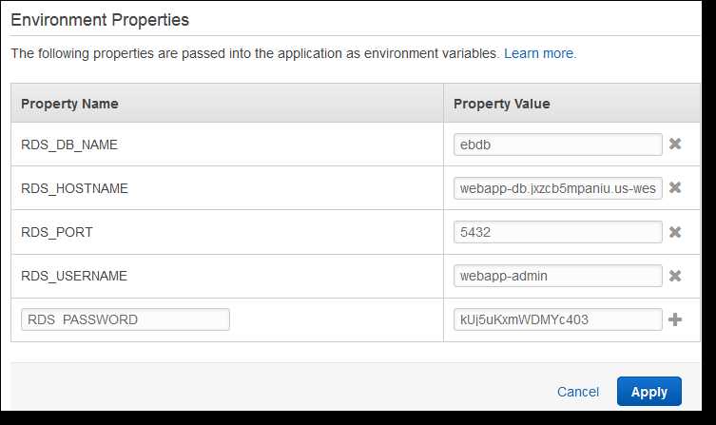
Task: Select the RDS_HOSTNAME property label
Action: click(74, 188)
